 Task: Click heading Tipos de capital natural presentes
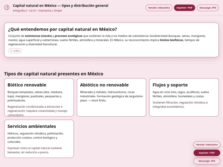click(54, 74)
